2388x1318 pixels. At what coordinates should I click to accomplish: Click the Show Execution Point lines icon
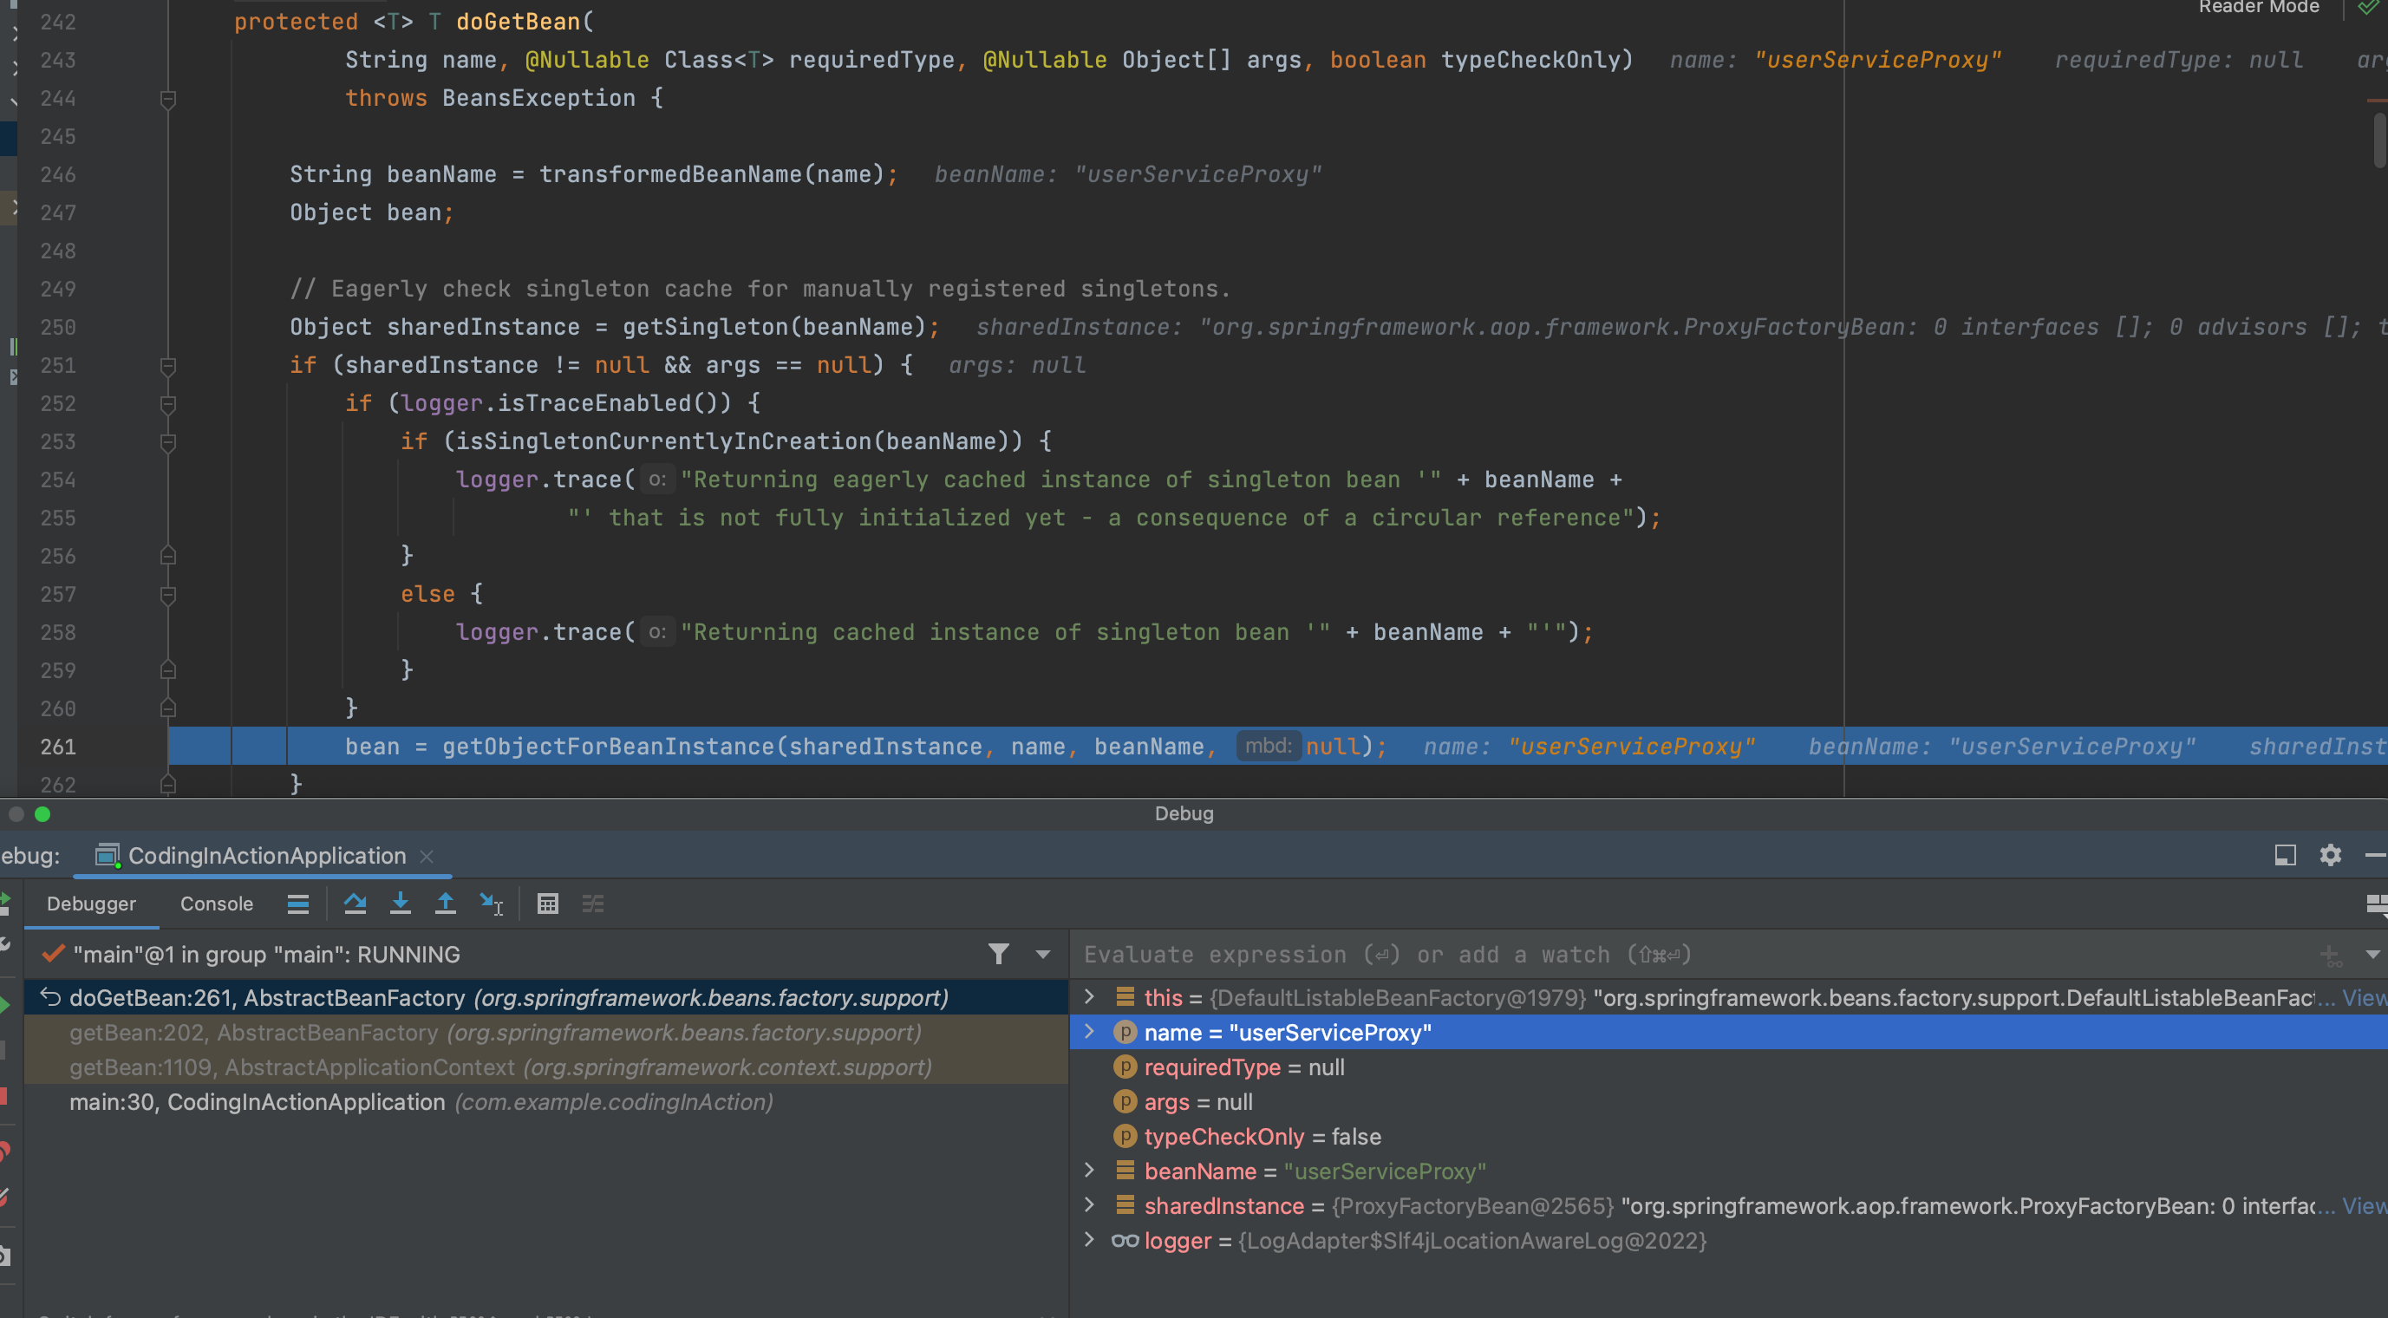pyautogui.click(x=297, y=904)
